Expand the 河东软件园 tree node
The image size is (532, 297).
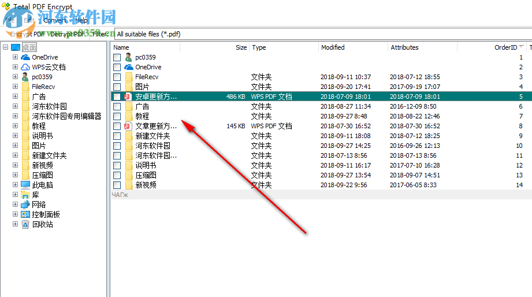15,106
